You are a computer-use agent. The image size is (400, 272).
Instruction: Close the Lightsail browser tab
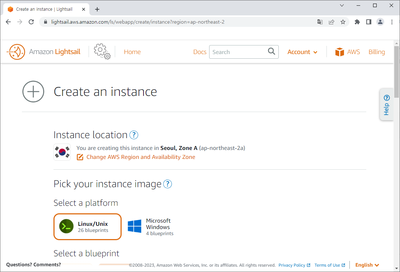point(84,9)
